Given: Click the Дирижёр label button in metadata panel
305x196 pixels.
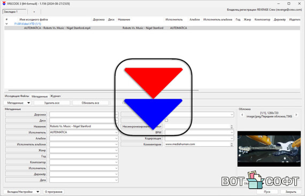Looking at the screenshot, I should click(26, 174).
